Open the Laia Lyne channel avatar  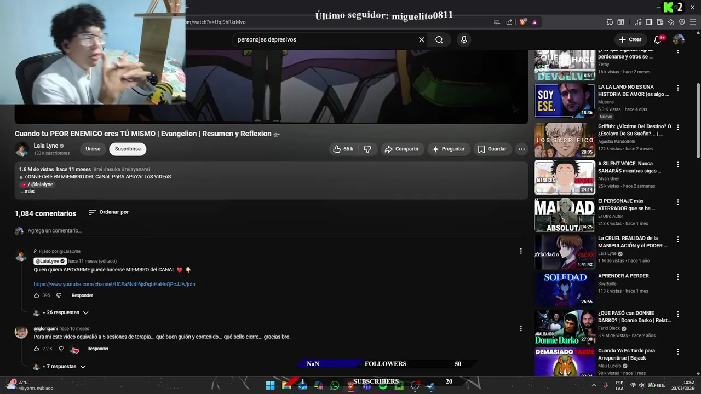pos(22,149)
